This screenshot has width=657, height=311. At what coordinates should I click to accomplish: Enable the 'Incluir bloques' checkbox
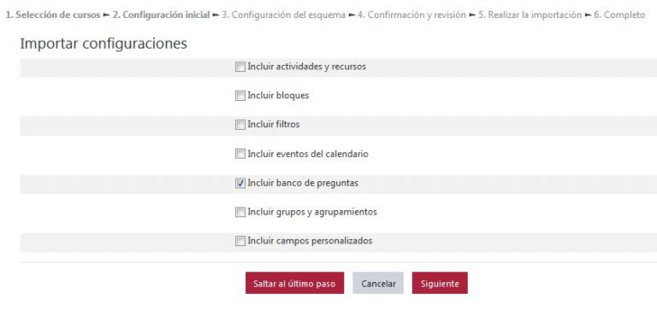coord(240,96)
